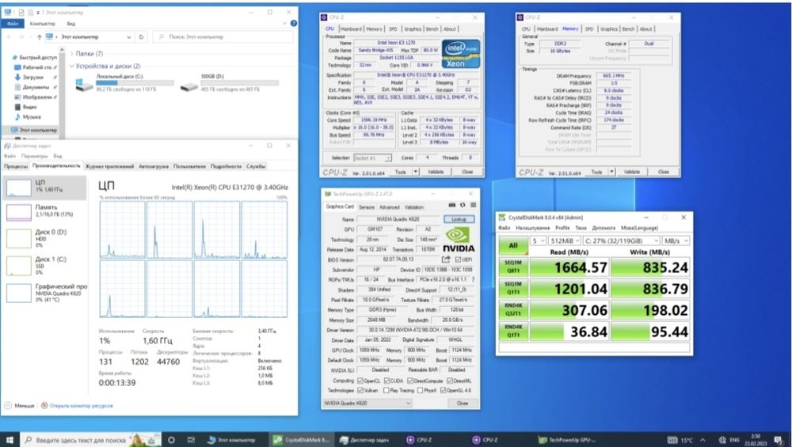The width and height of the screenshot is (792, 447).
Task: Open Downloads in Explorer sidebar
Action: [32, 78]
